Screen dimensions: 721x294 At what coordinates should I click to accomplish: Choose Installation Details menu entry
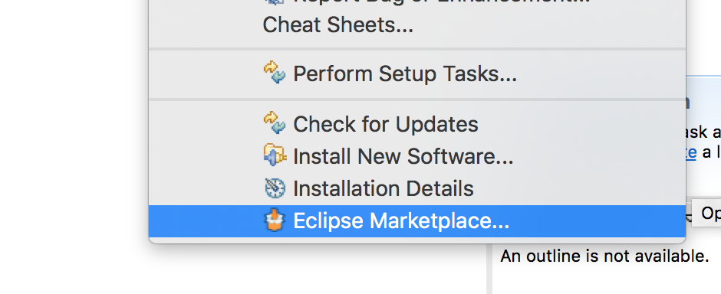click(417, 188)
